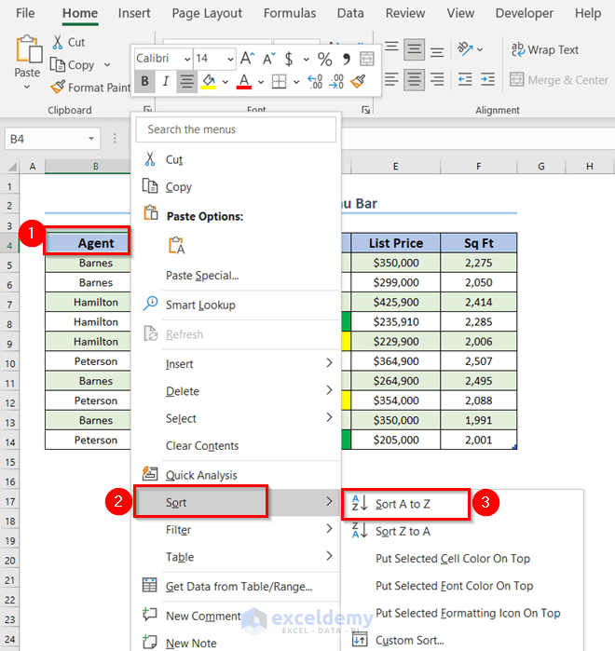615x651 pixels.
Task: Click the Format Painter brush in mini toolbar
Action: click(x=358, y=82)
